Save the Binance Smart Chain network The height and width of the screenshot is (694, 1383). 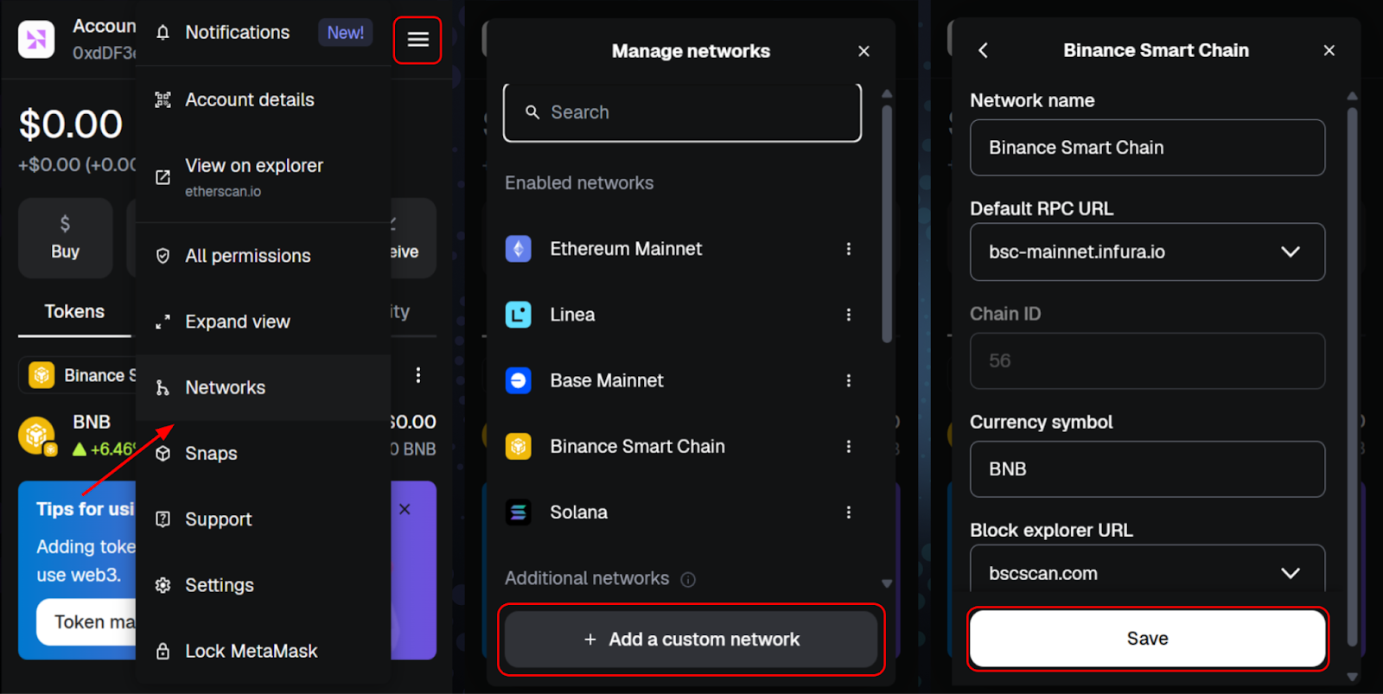coord(1147,639)
